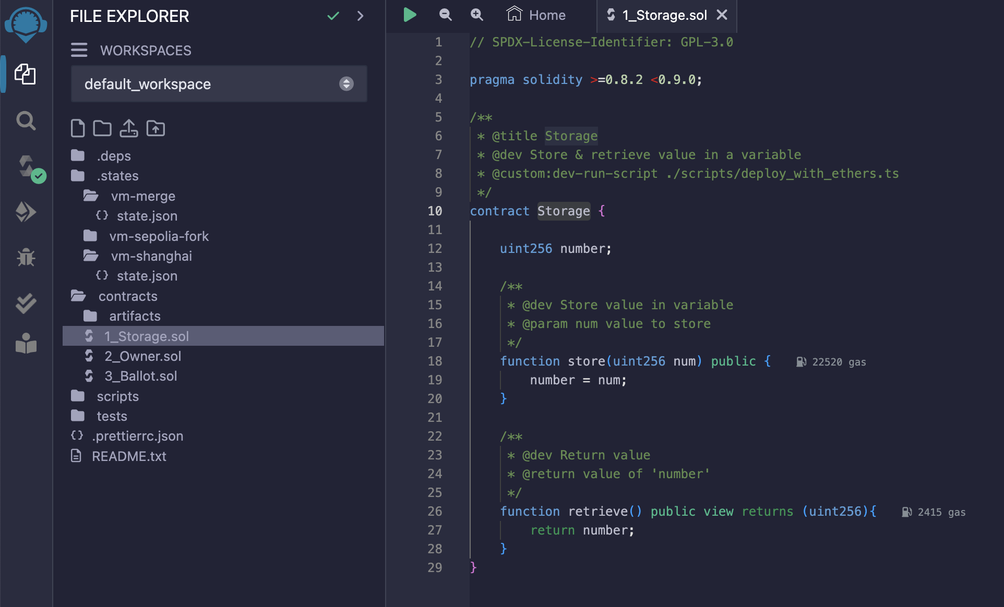Open 2_Owner.sol file
Viewport: 1004px width, 607px height.
142,357
